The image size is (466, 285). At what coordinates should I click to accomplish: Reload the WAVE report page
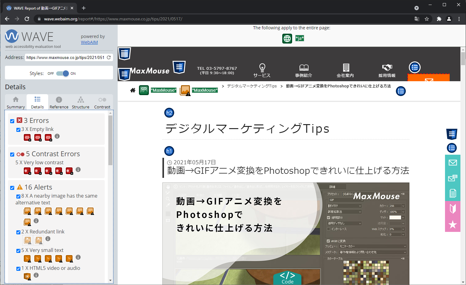[27, 19]
